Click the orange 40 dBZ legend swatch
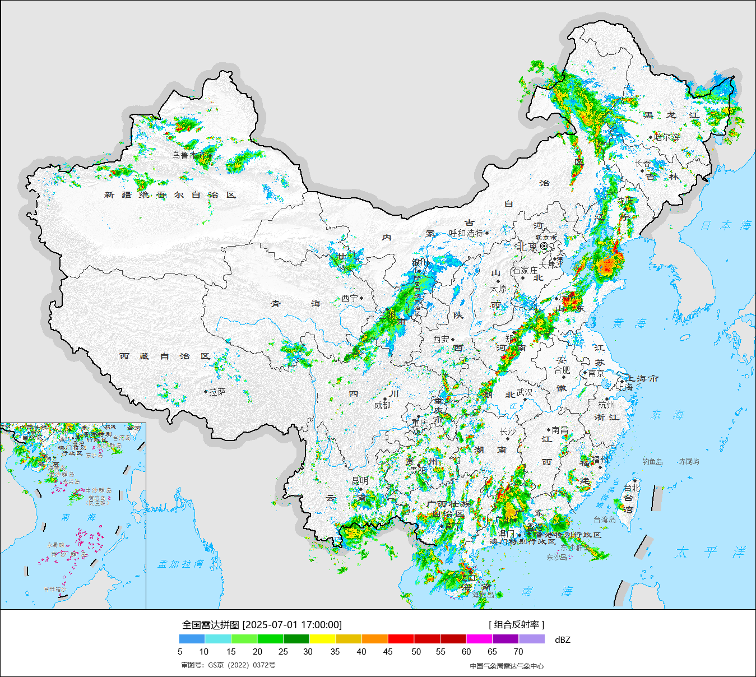The width and height of the screenshot is (756, 677). [x=375, y=639]
